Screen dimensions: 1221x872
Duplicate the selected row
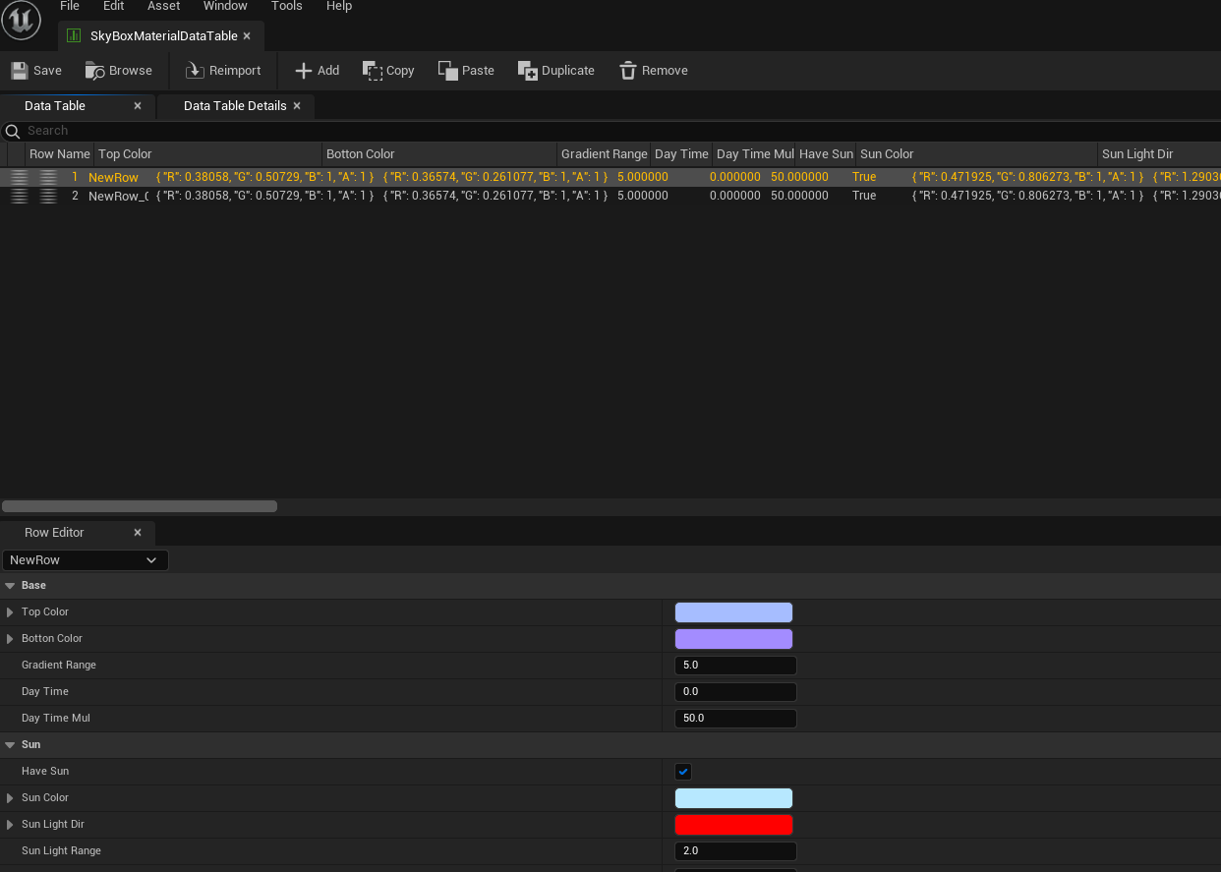pos(528,71)
